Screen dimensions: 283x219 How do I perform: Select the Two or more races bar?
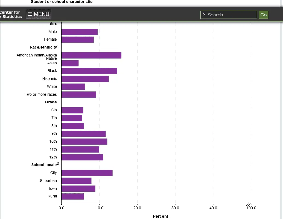click(79, 95)
